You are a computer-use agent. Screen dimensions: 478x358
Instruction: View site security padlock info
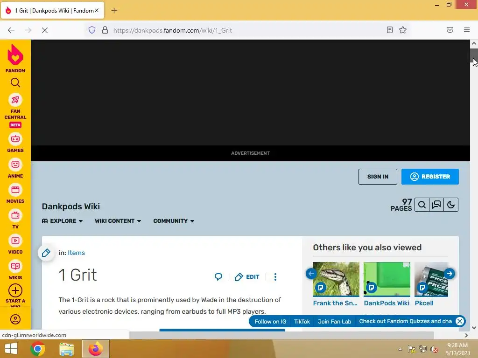coord(105,30)
